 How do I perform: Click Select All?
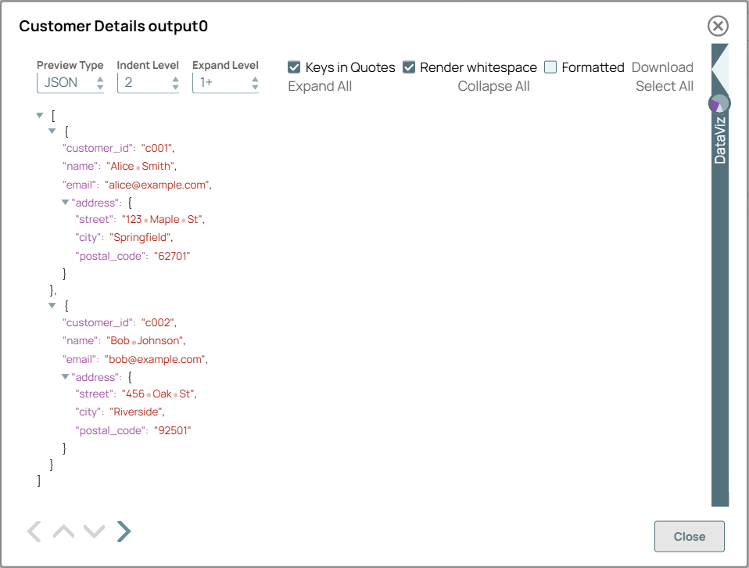(x=665, y=86)
